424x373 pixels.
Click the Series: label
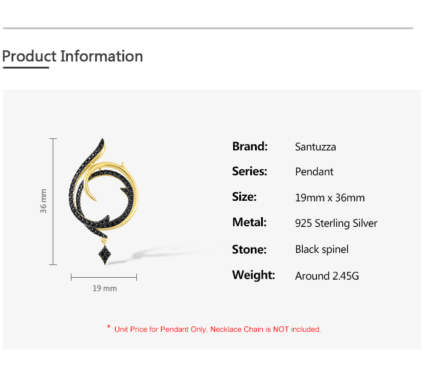(x=250, y=172)
